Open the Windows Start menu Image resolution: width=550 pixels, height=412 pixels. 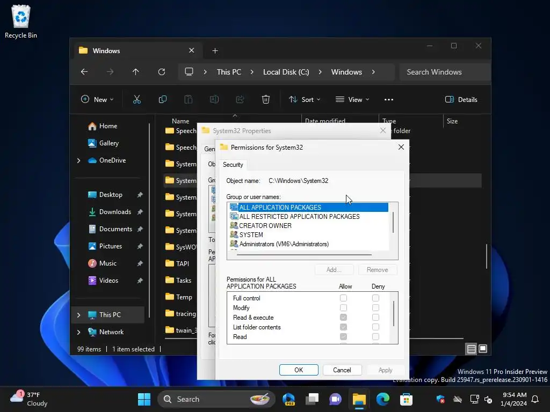click(x=144, y=399)
